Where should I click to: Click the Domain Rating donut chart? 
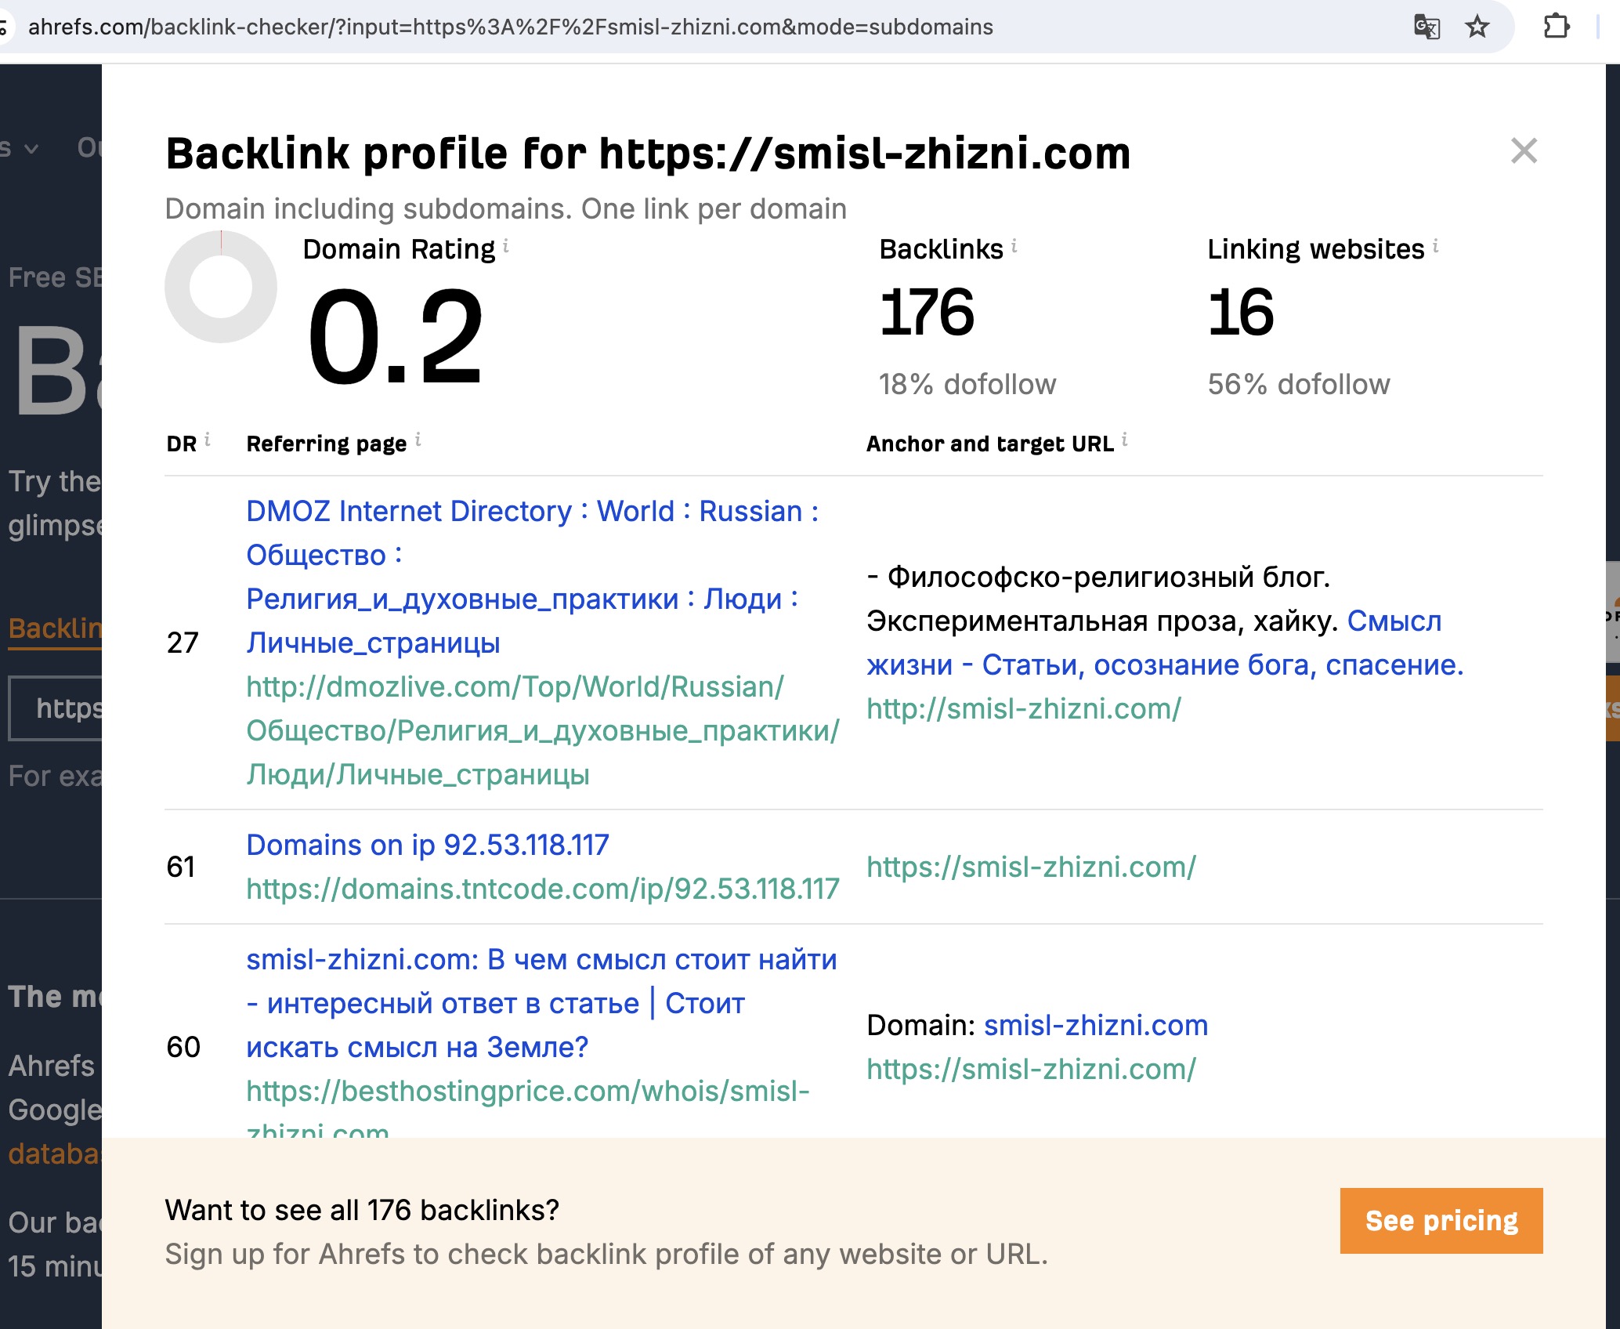pos(221,287)
